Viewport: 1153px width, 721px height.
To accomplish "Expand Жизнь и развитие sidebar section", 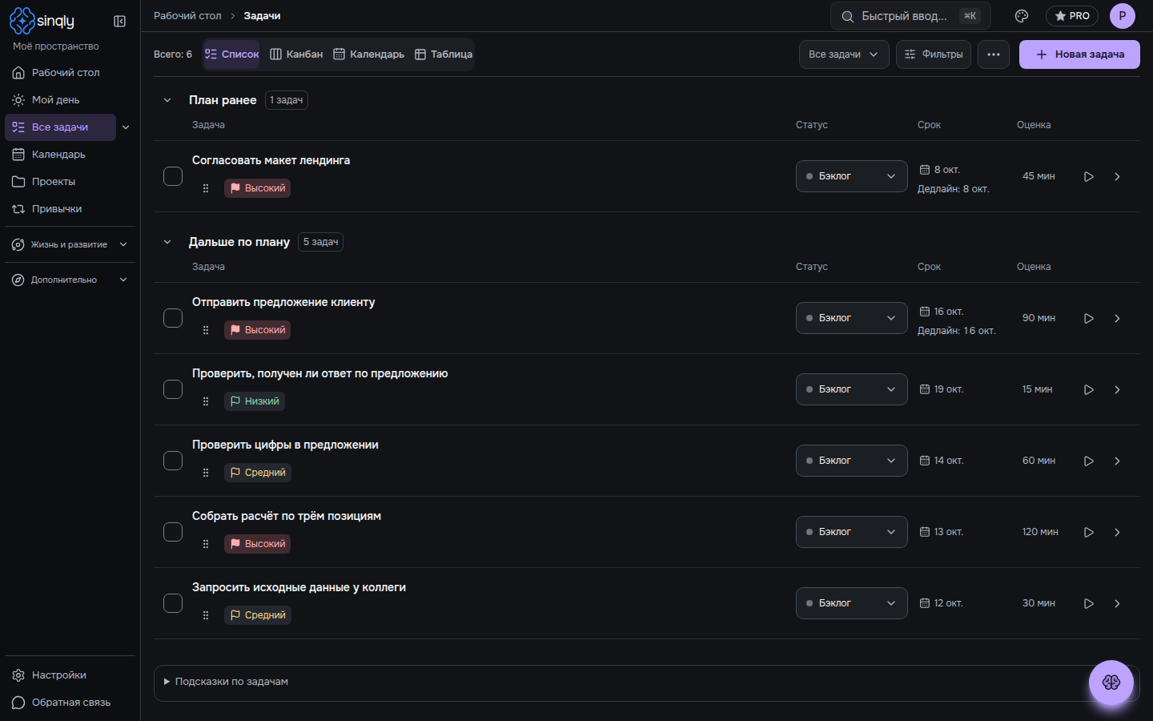I will tap(70, 244).
